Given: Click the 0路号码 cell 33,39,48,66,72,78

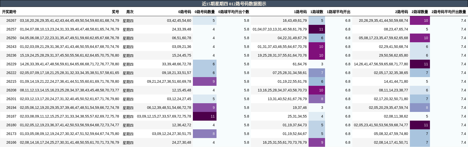Looking at the screenshot, I should 177,64.
